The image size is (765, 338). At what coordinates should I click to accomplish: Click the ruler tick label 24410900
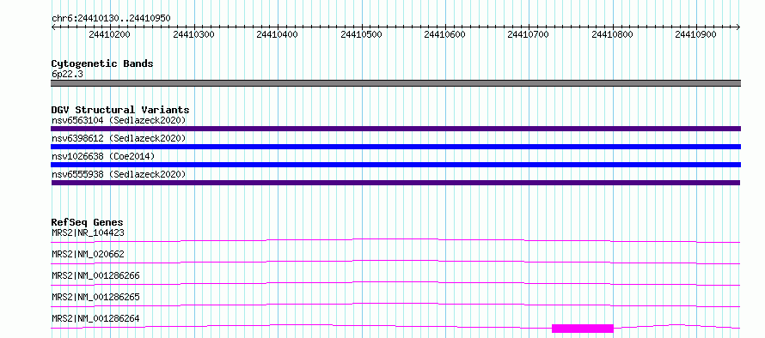pos(695,34)
